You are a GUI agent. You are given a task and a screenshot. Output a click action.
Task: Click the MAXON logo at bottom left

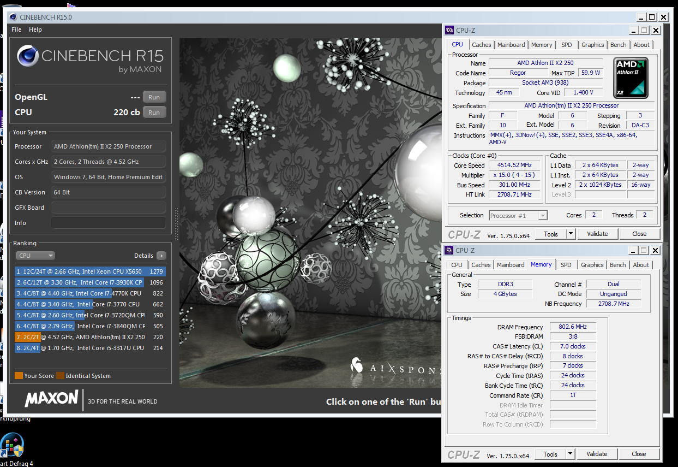click(52, 398)
